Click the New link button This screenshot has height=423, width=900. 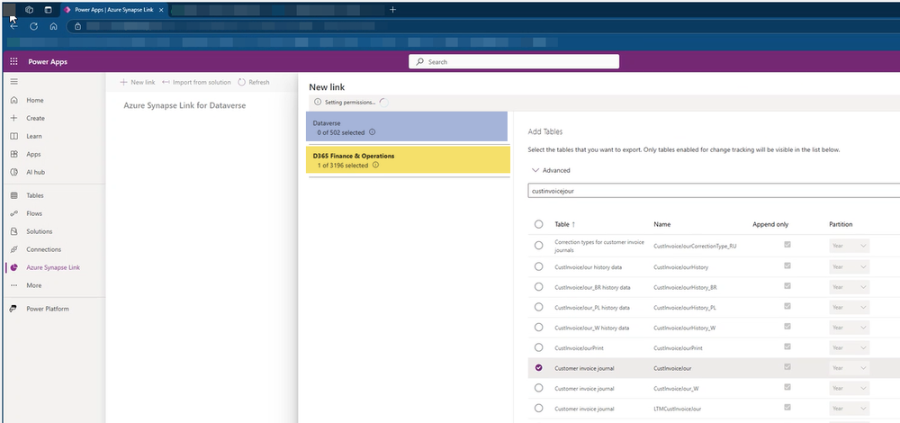click(x=138, y=82)
